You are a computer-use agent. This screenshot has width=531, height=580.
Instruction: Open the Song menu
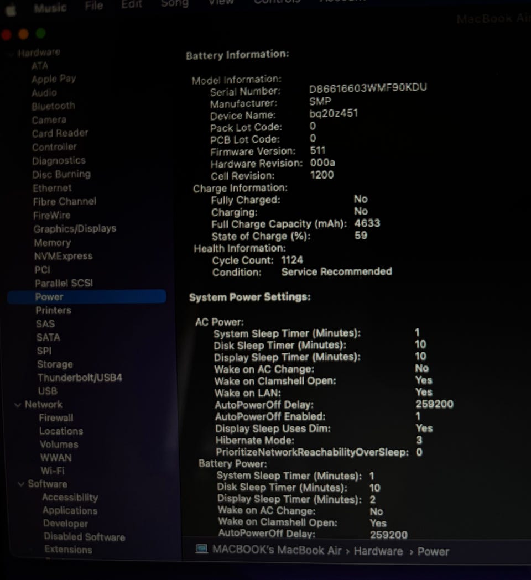click(175, 3)
